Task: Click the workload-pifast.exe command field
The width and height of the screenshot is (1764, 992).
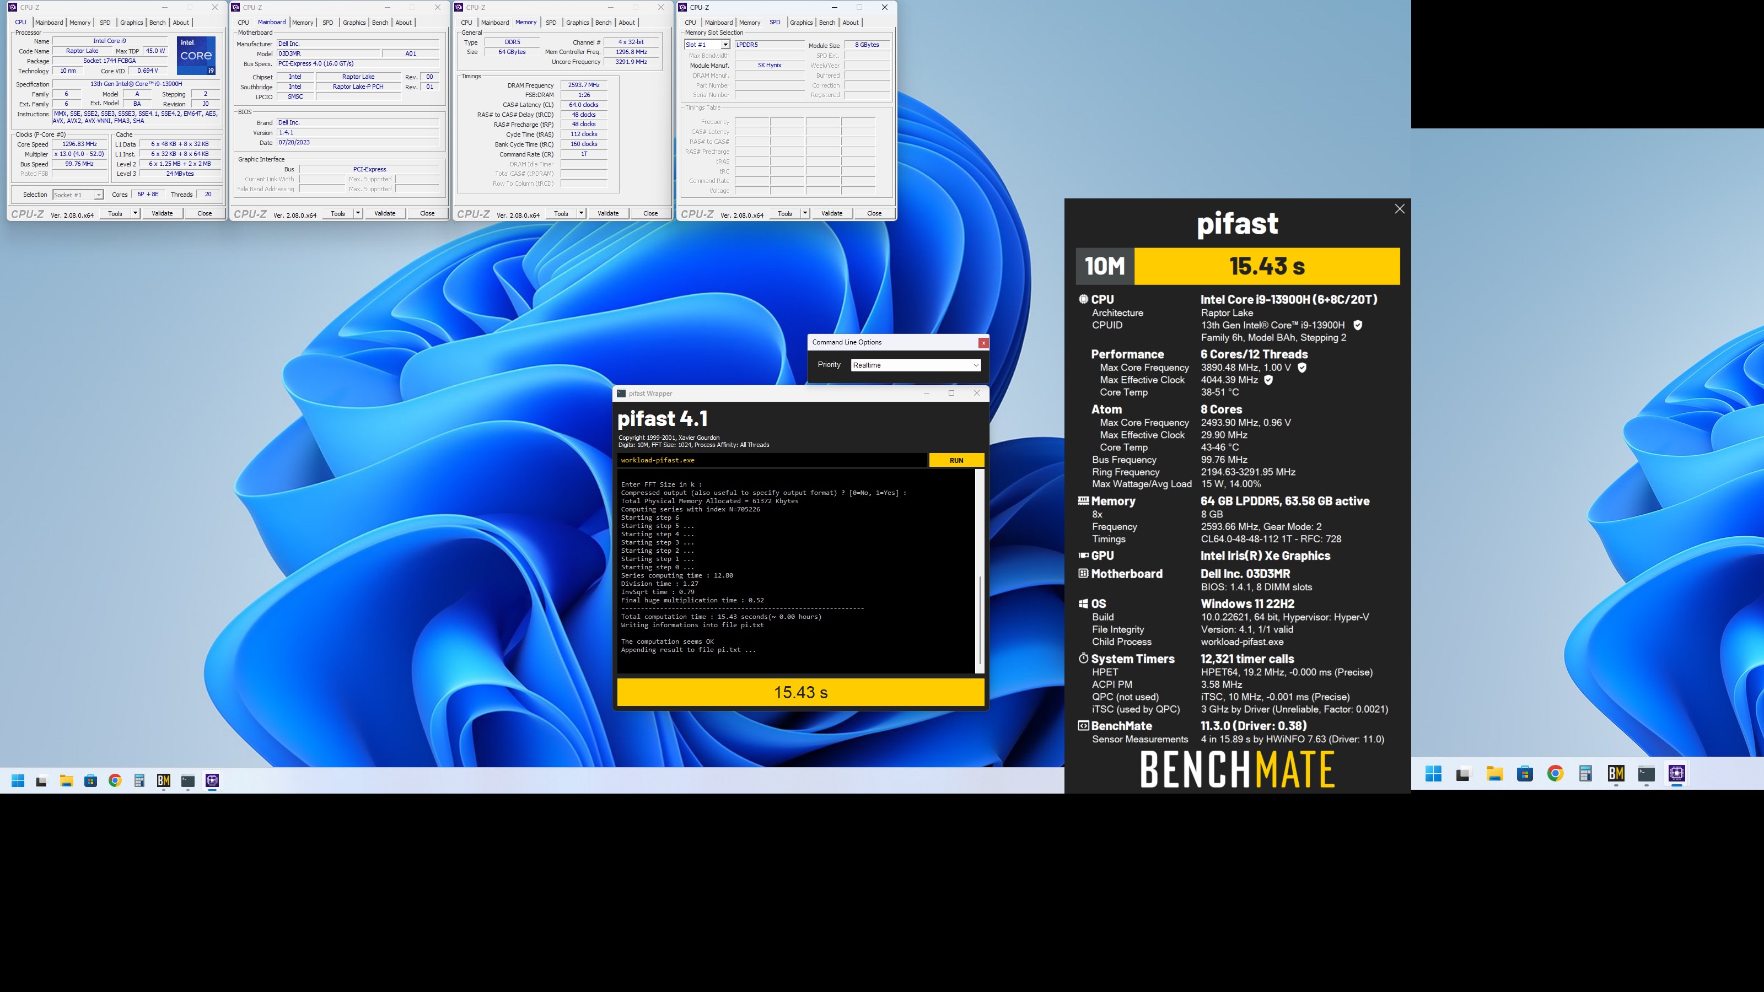Action: point(772,461)
